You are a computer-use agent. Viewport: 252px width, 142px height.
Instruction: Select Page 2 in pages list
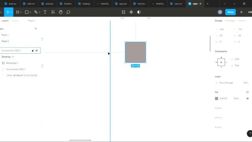coord(5,41)
